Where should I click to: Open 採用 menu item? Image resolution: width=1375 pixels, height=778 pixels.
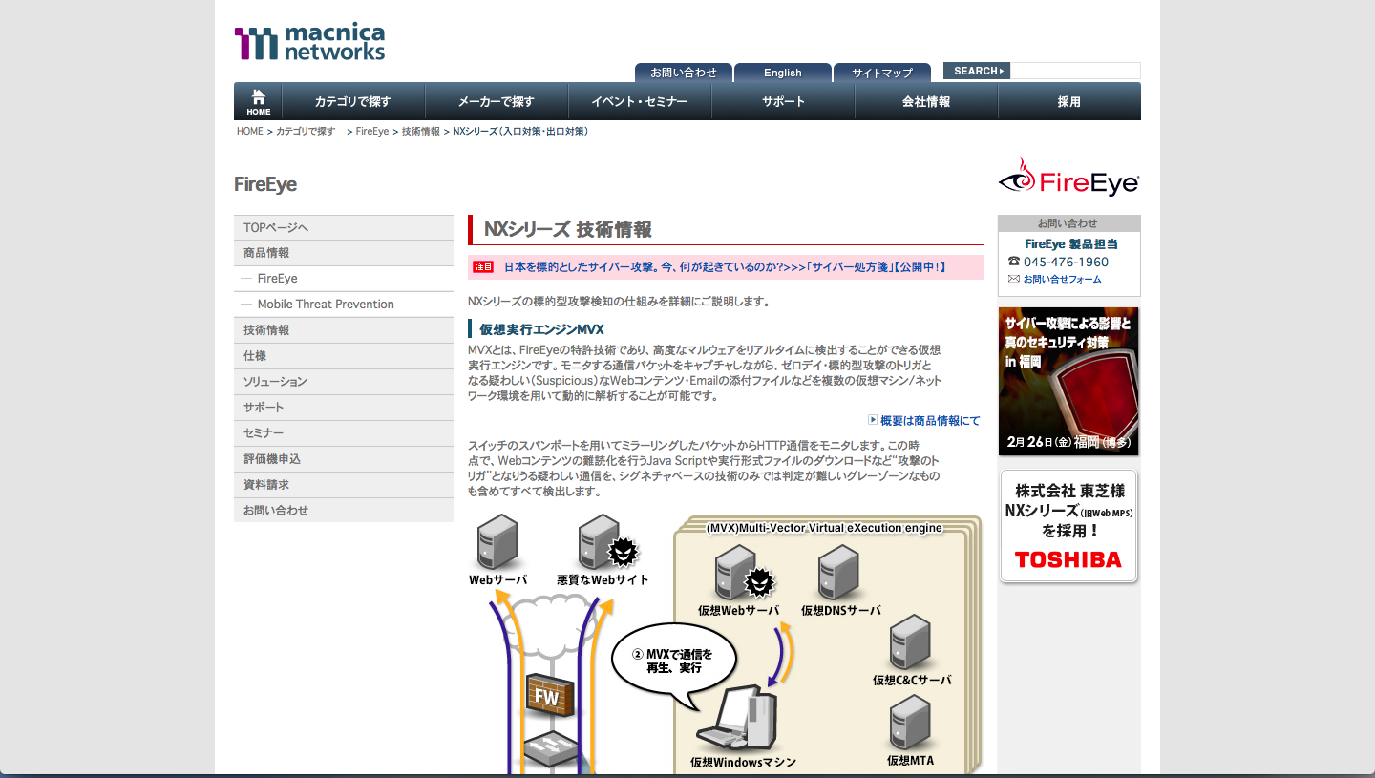[x=1069, y=101]
